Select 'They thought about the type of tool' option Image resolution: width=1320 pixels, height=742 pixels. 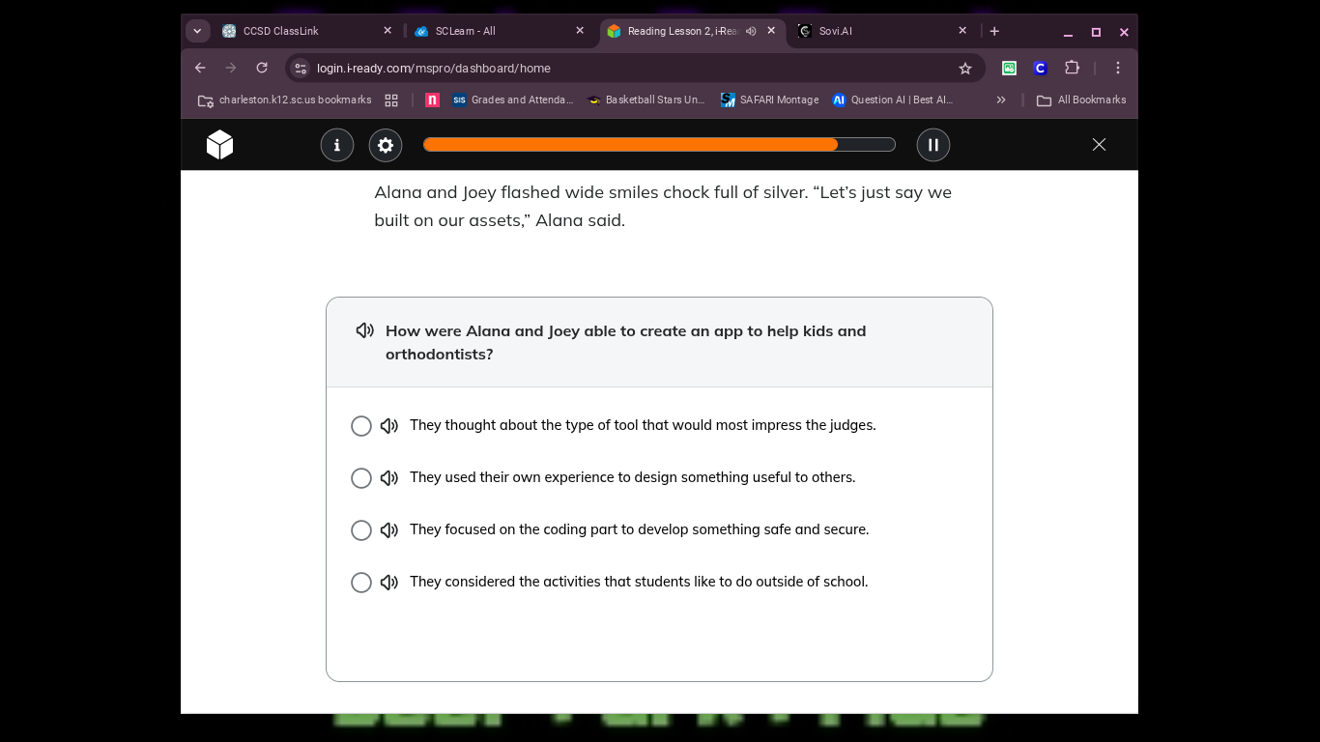(x=361, y=426)
